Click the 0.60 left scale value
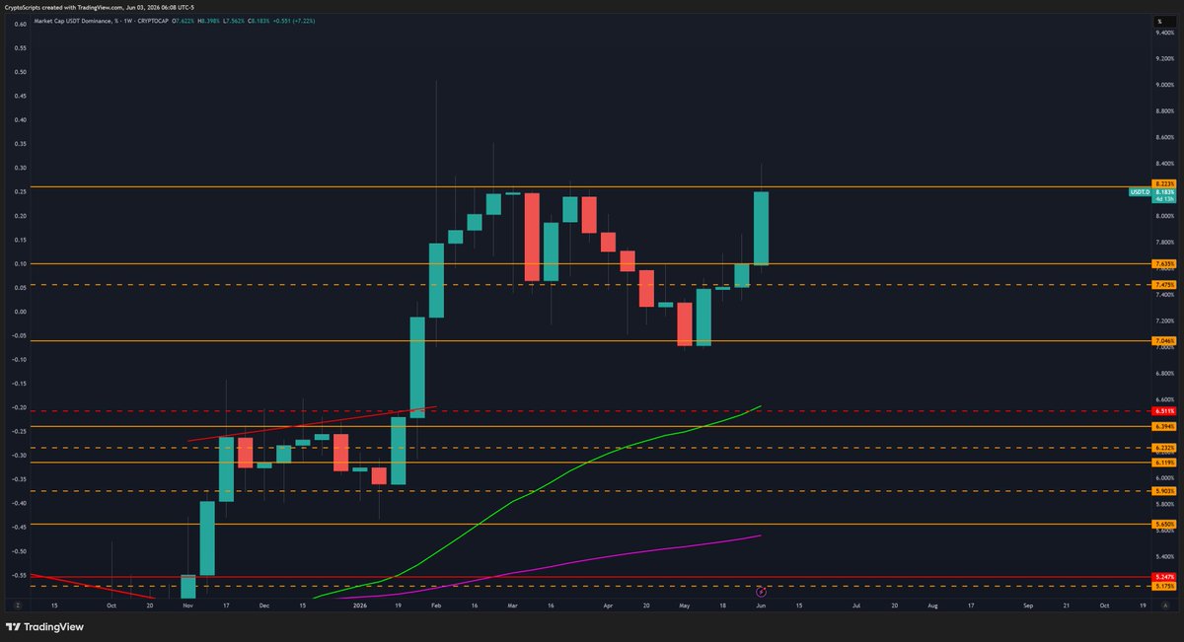The image size is (1184, 642). pos(20,24)
